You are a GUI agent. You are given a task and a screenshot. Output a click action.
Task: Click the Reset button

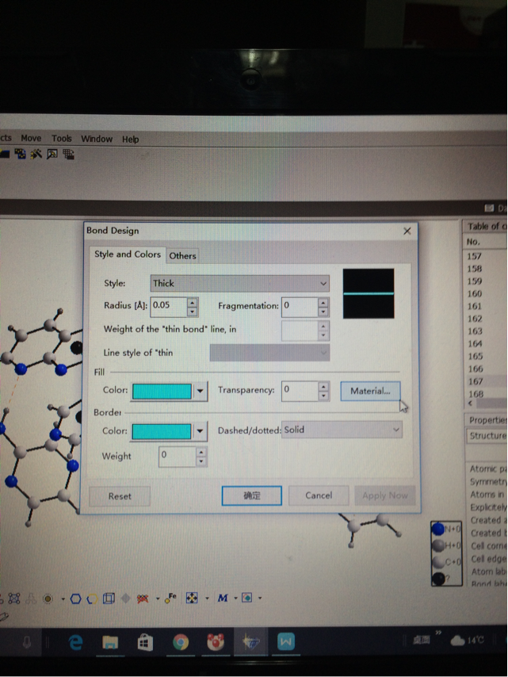click(x=120, y=496)
